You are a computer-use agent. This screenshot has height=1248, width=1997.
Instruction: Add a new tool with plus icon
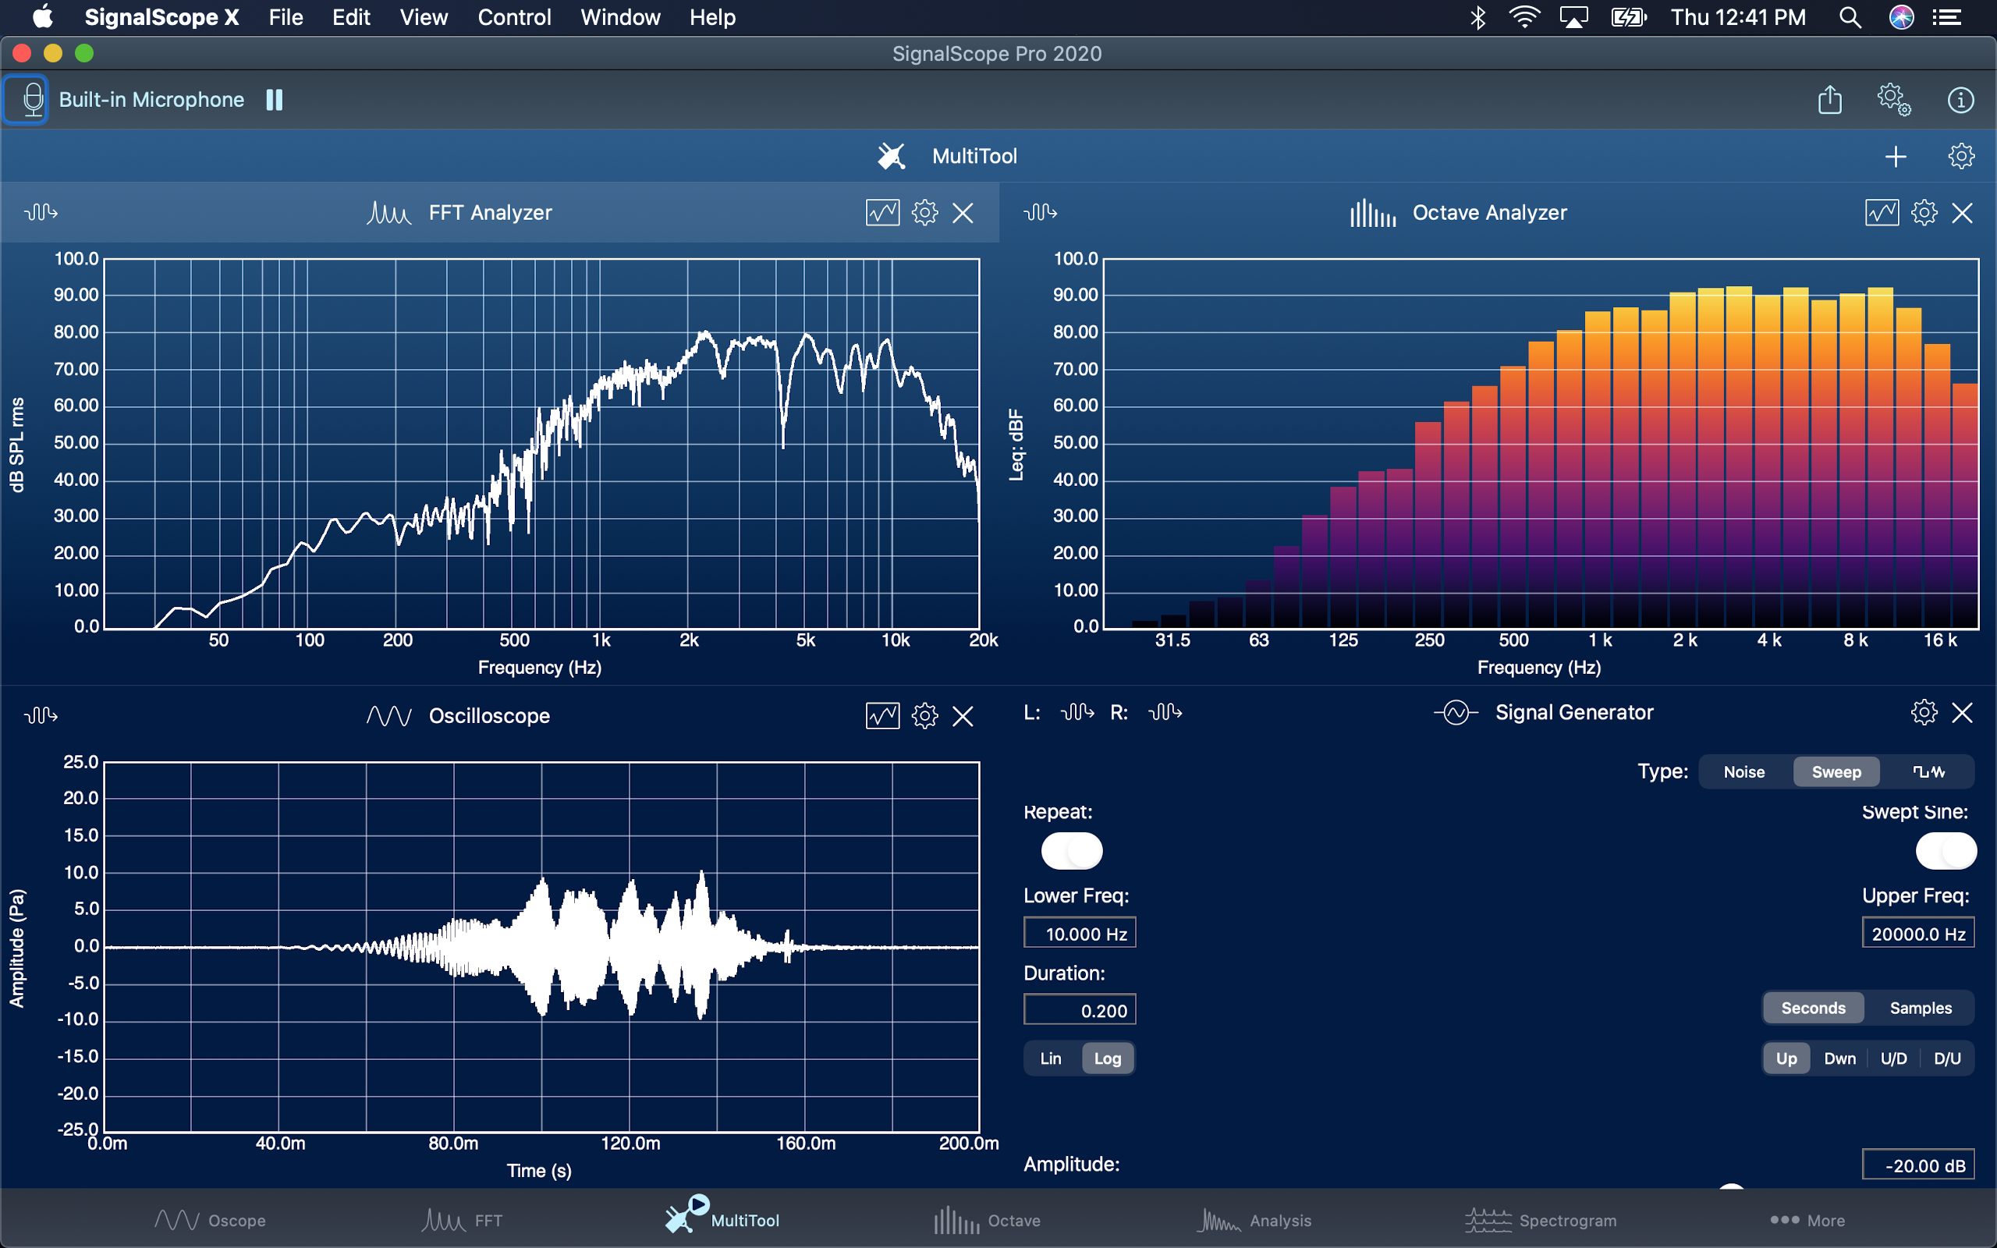tap(1896, 156)
